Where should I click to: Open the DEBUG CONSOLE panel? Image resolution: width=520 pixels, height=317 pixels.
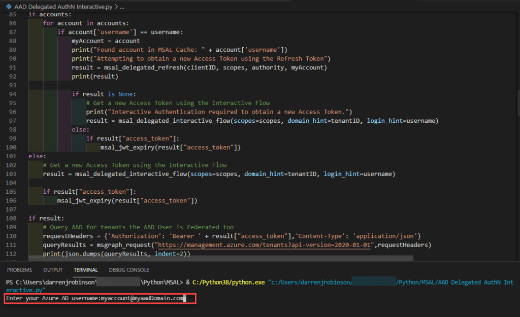click(x=128, y=269)
